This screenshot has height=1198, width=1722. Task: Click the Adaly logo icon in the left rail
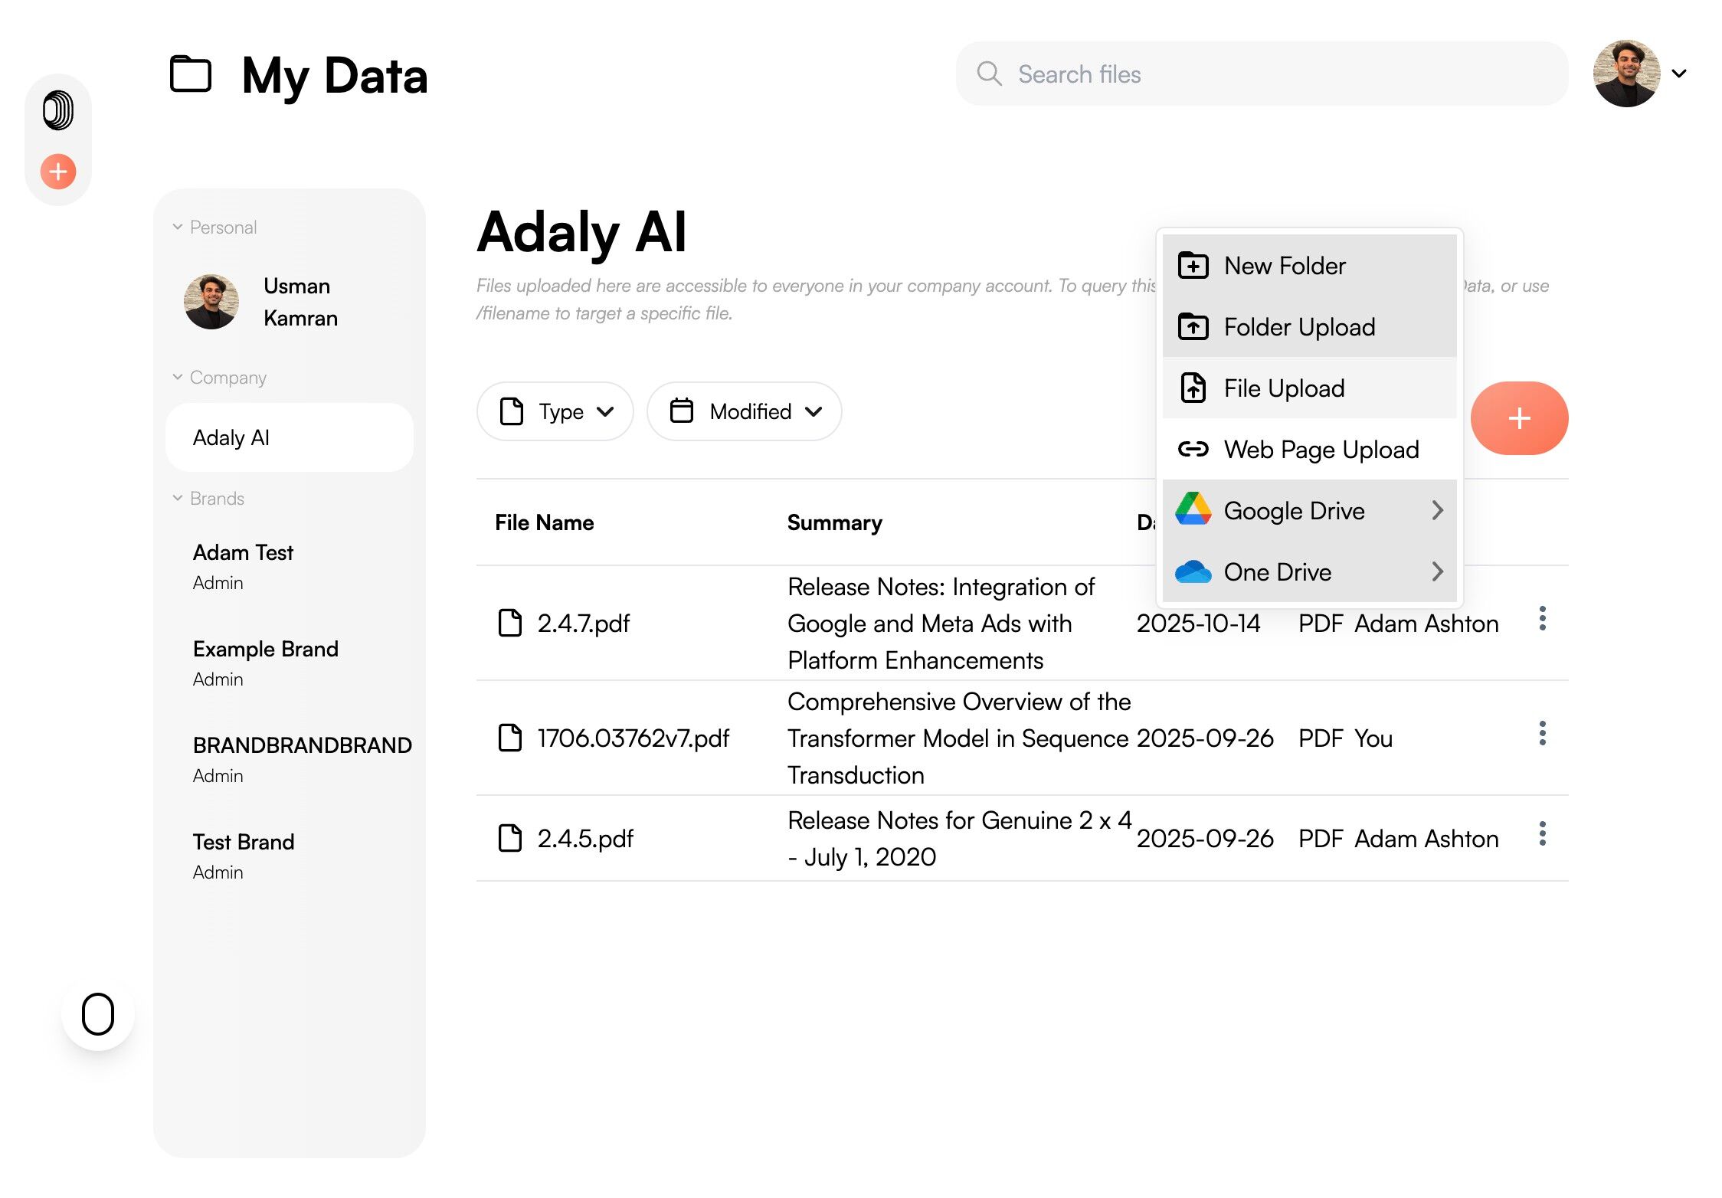(58, 110)
